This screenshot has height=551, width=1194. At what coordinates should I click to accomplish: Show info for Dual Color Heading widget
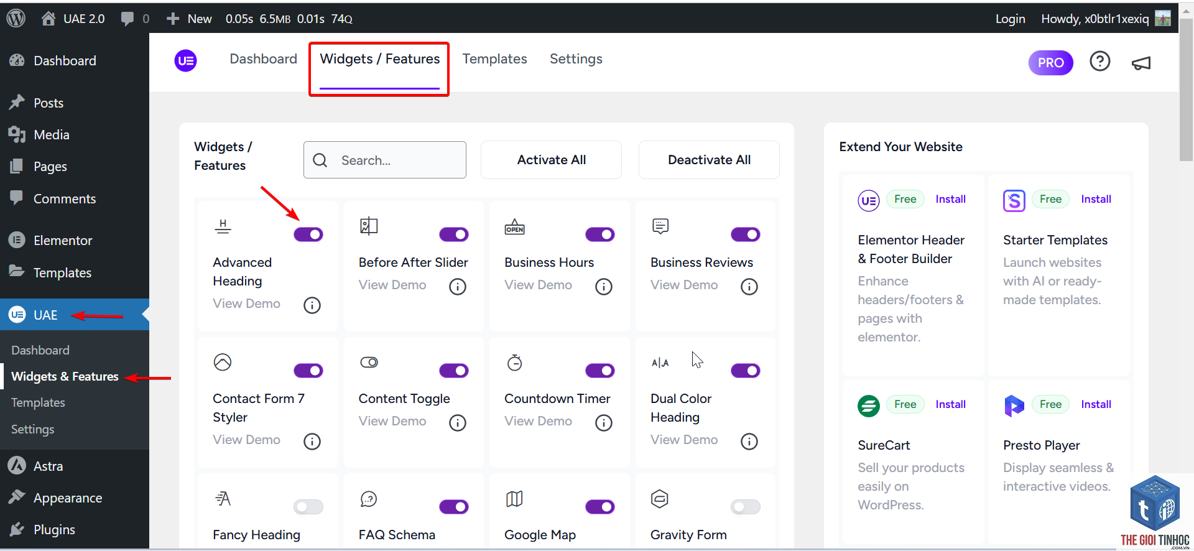749,442
